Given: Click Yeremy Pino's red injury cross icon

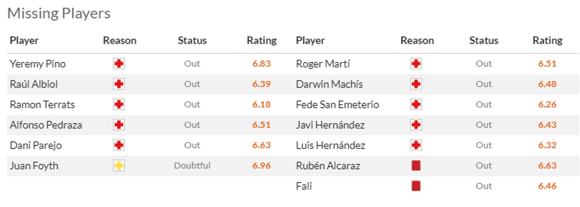Looking at the screenshot, I should 119,64.
